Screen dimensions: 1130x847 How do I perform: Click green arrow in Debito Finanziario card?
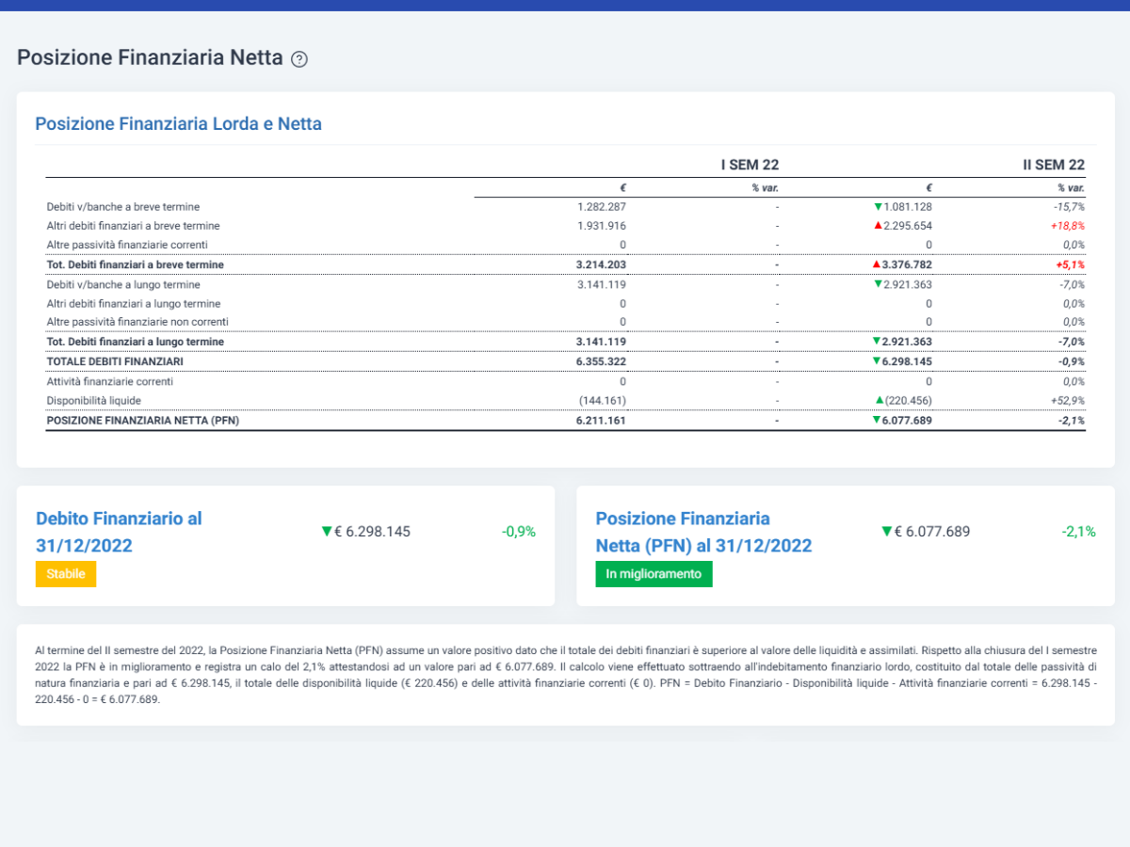pos(327,532)
